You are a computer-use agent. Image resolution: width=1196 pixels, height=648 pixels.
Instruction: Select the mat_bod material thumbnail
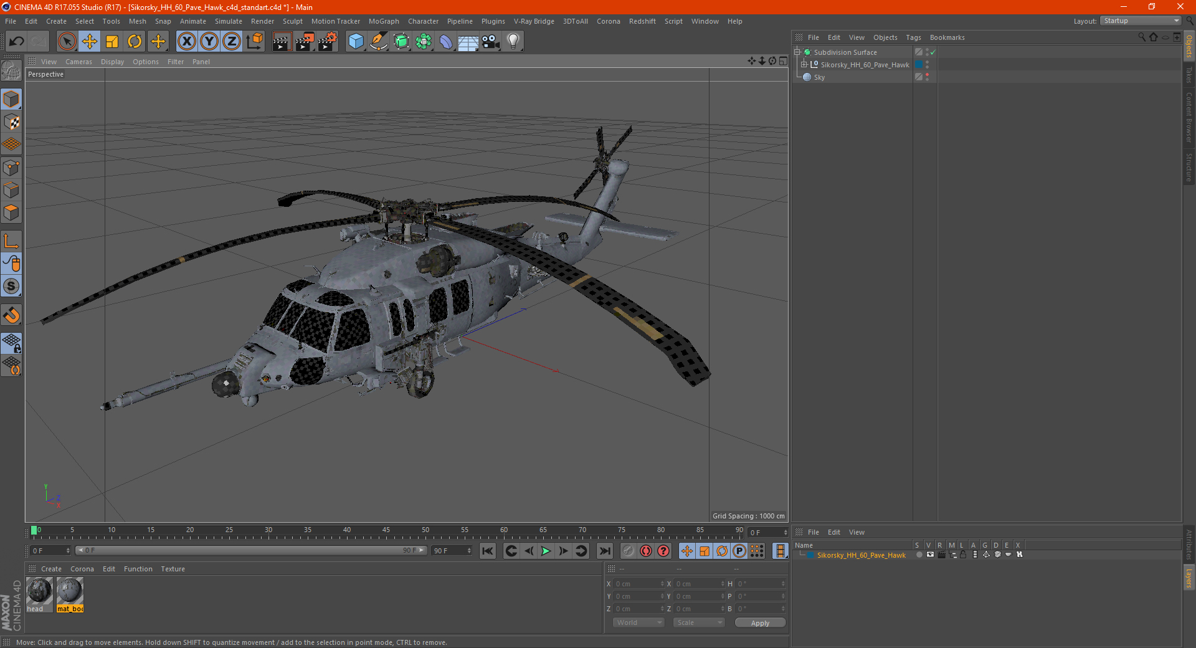pyautogui.click(x=70, y=594)
